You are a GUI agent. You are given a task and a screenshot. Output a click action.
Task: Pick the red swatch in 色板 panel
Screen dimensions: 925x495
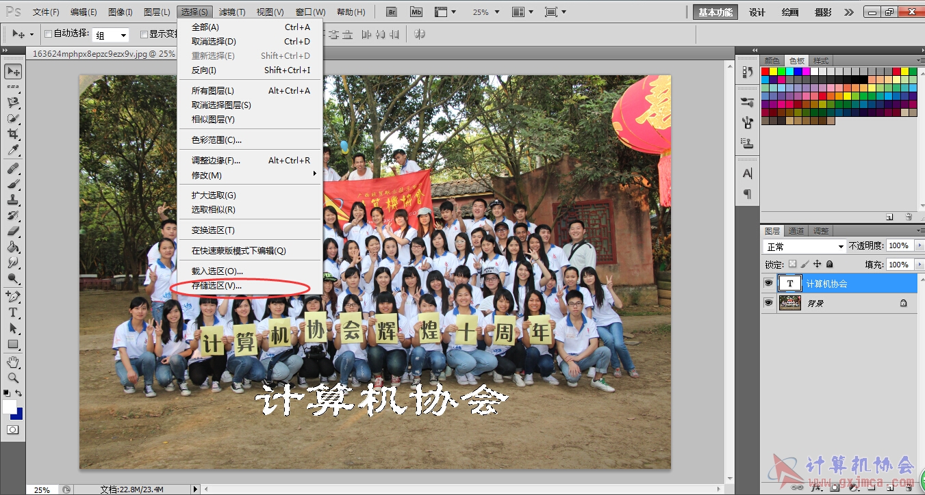[x=765, y=71]
